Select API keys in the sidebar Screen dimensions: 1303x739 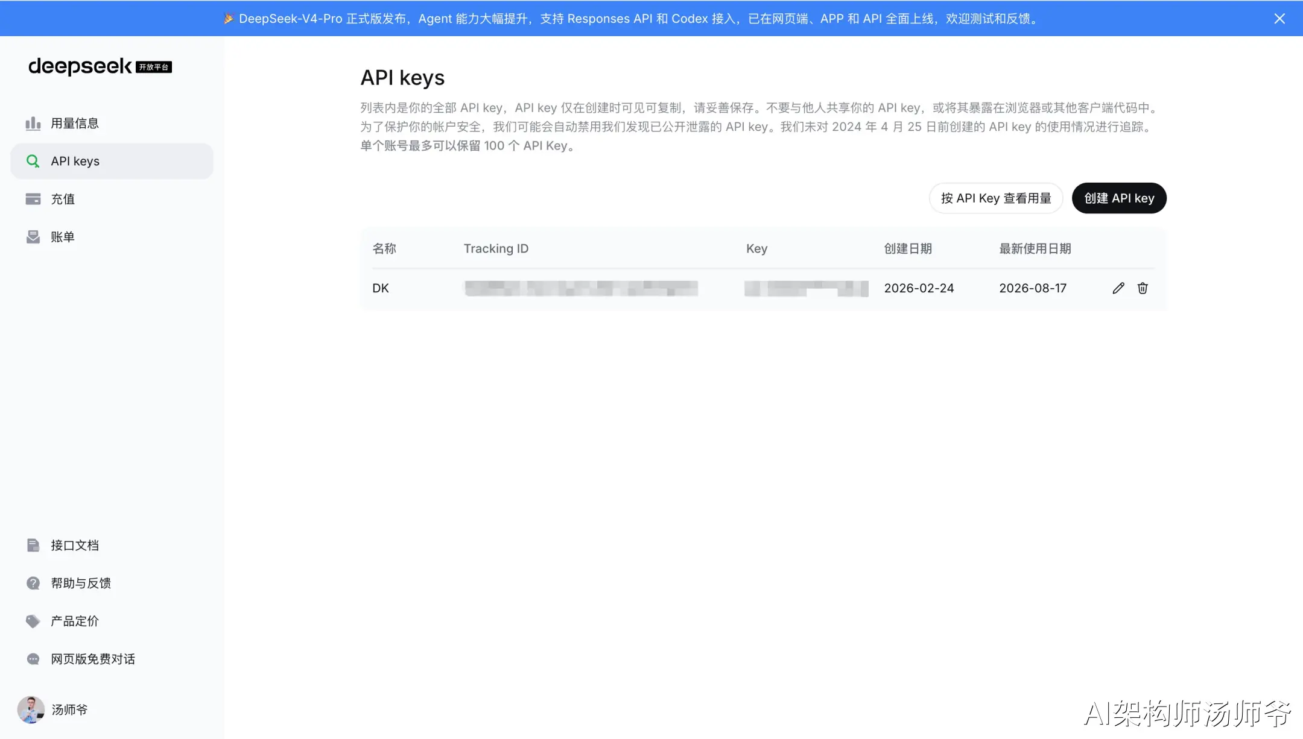coord(112,161)
